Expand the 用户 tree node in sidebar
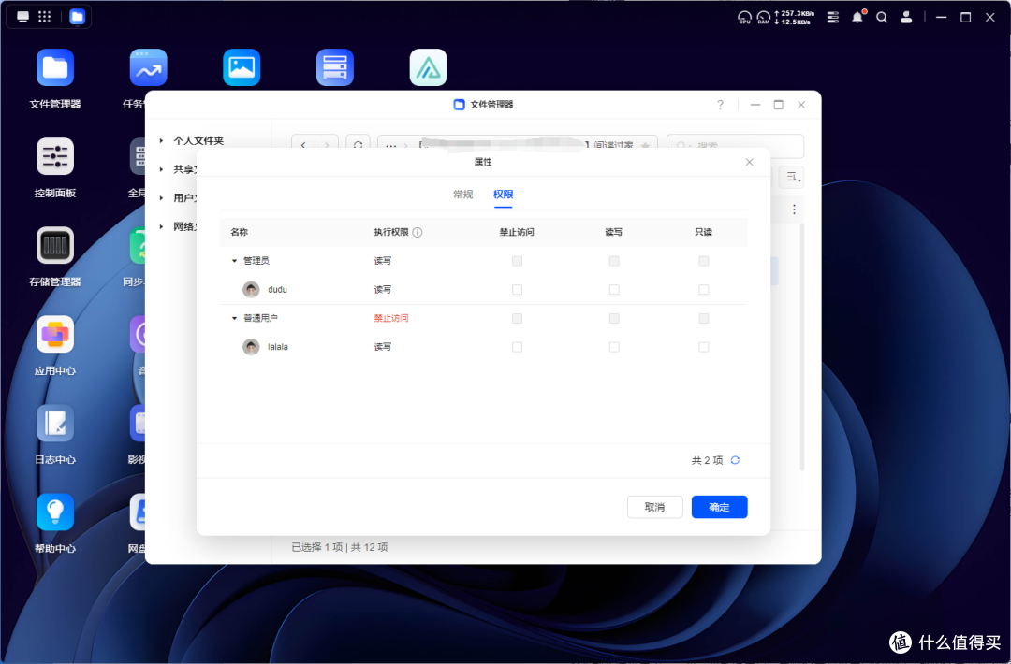 [161, 197]
